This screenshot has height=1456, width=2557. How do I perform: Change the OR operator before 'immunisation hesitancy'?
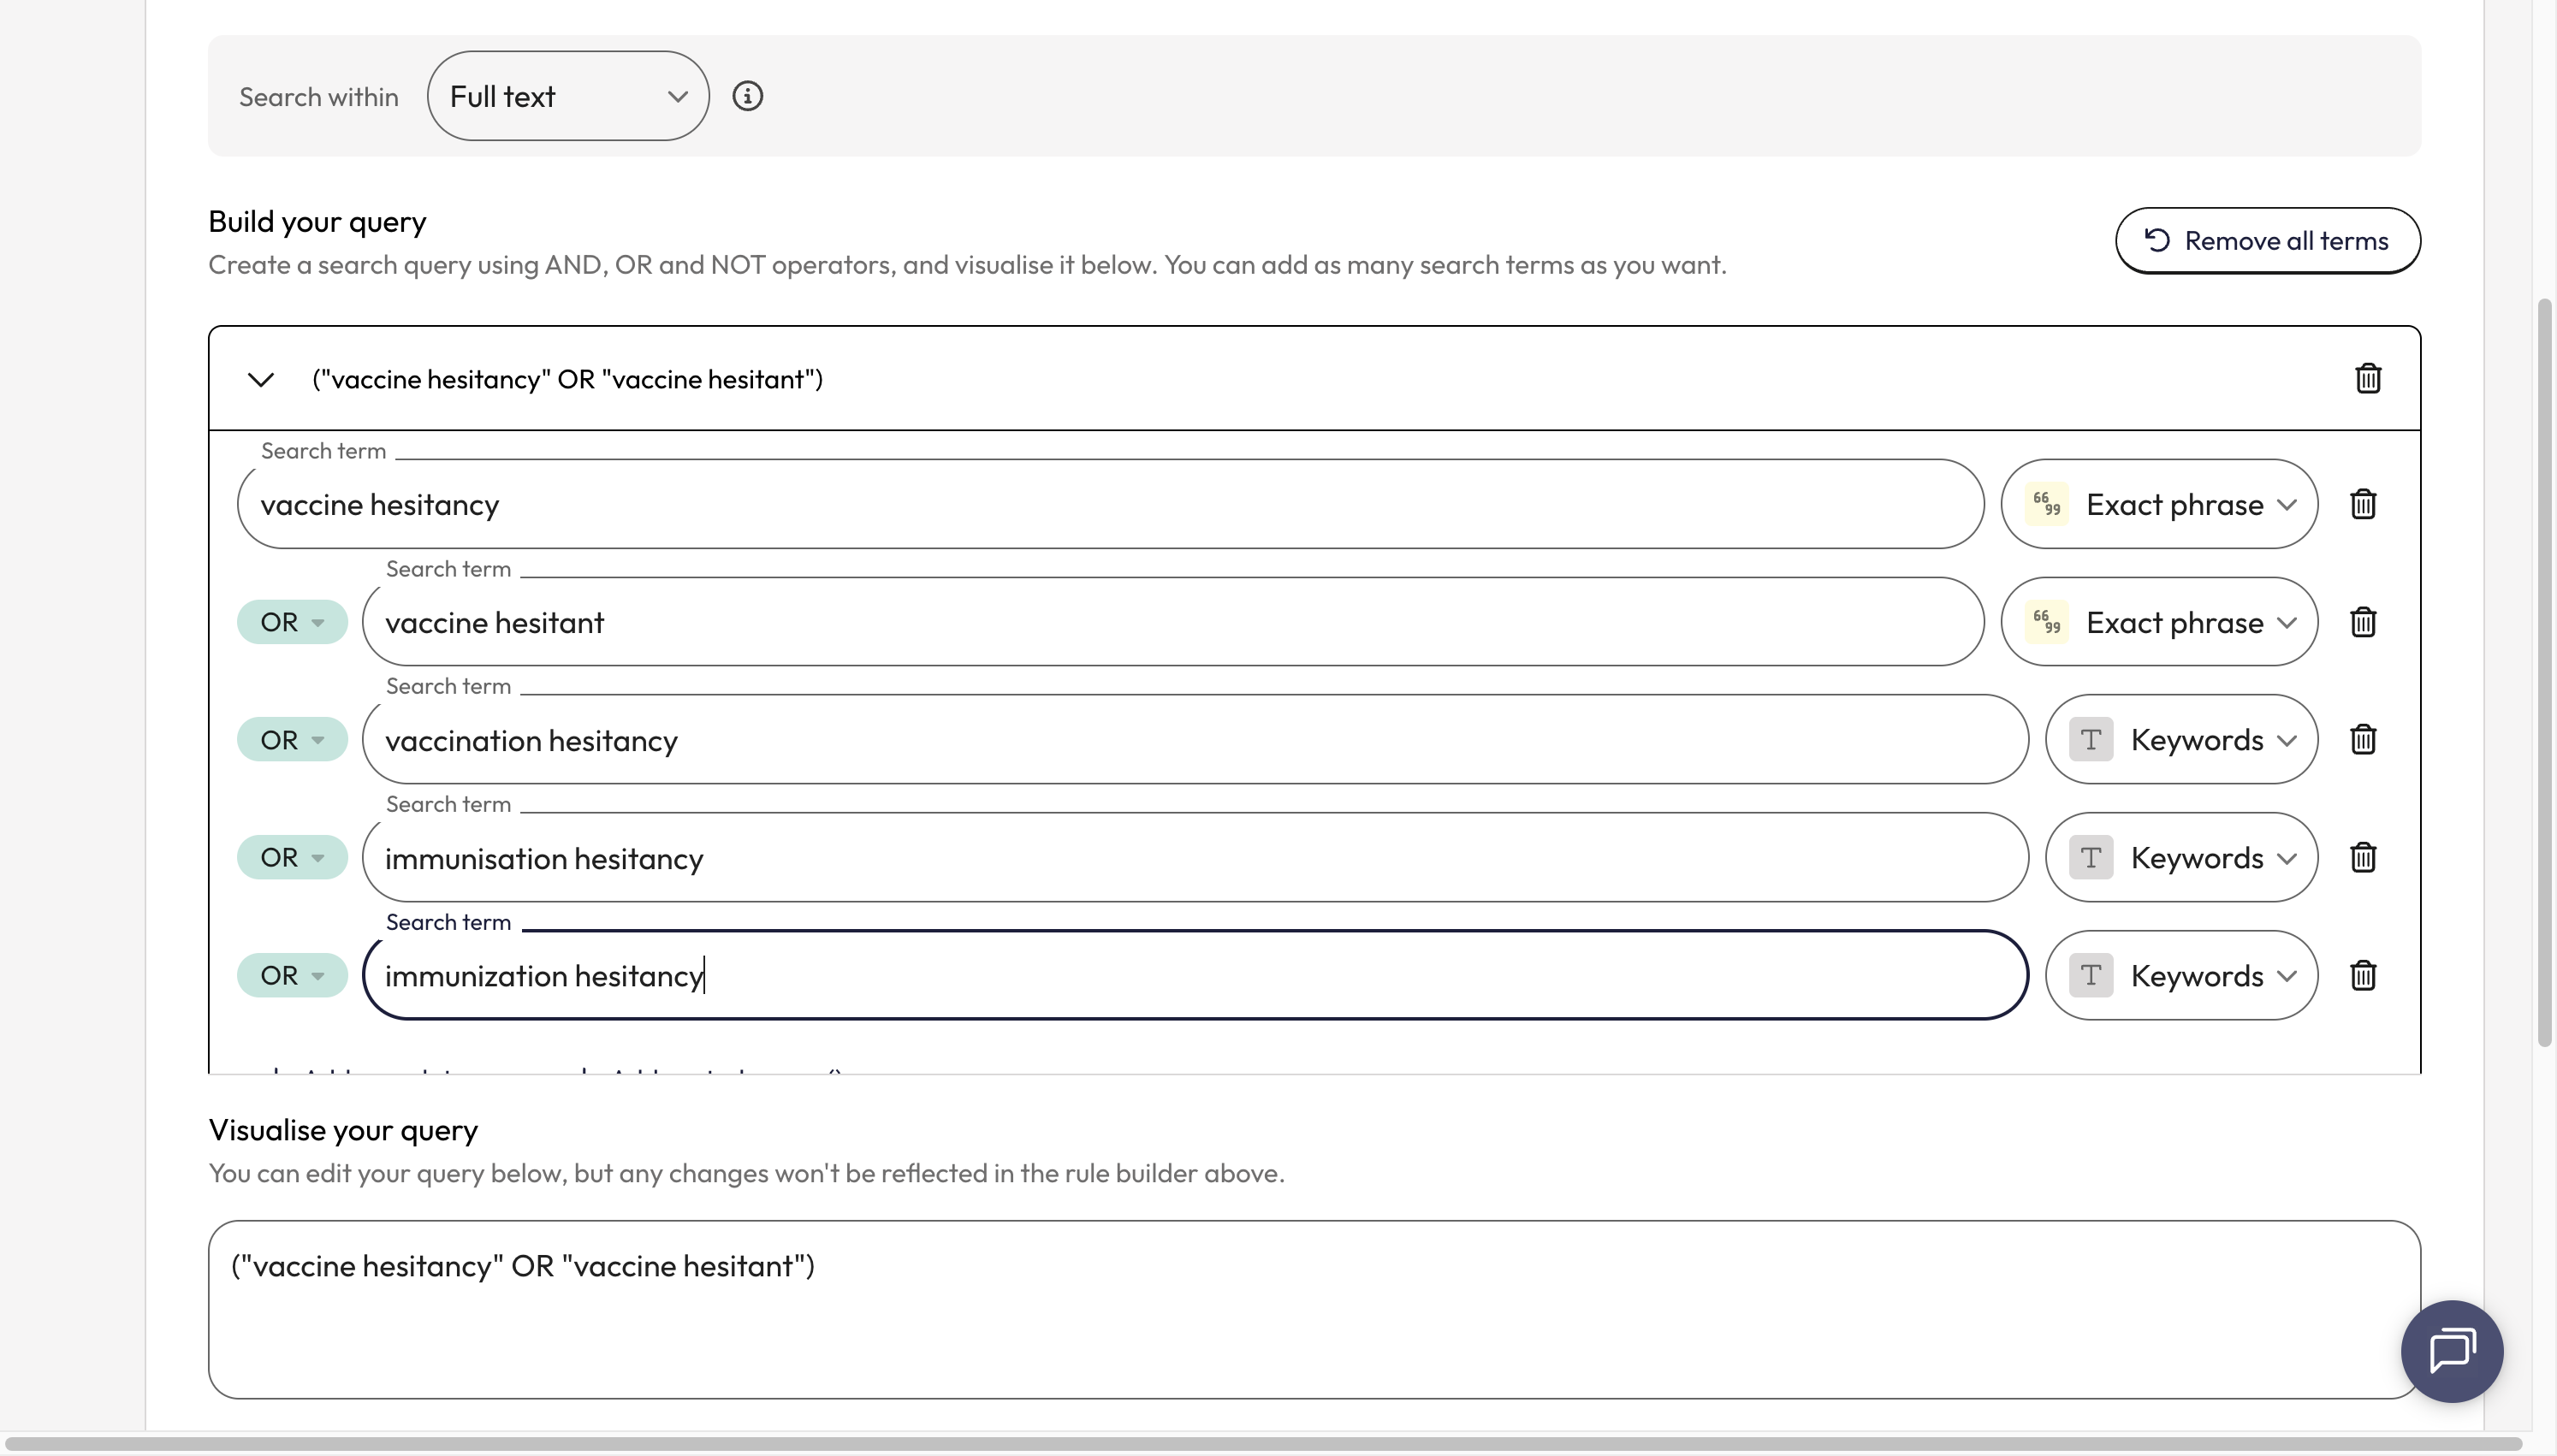coord(292,857)
